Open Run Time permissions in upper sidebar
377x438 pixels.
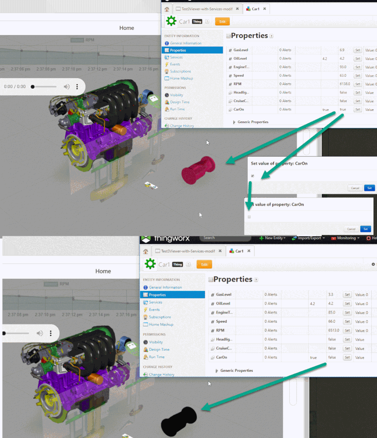pyautogui.click(x=175, y=109)
